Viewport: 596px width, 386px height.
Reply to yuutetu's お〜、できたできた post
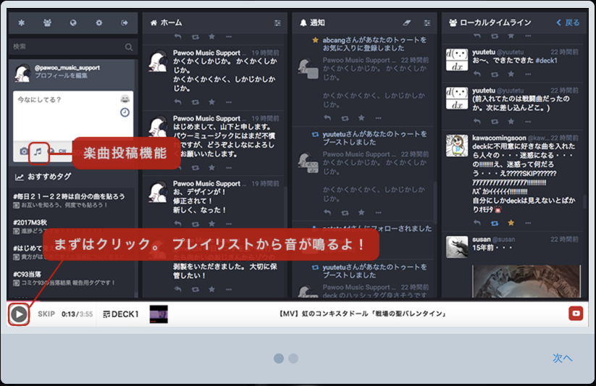tap(477, 75)
